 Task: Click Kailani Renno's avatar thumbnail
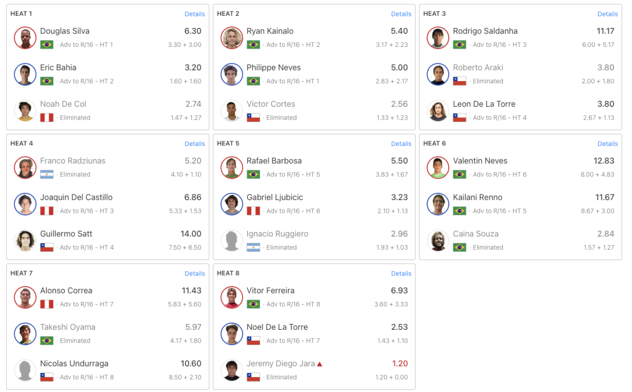[438, 204]
